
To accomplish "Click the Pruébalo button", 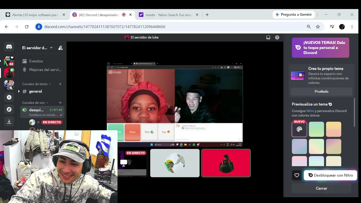I will tap(322, 91).
